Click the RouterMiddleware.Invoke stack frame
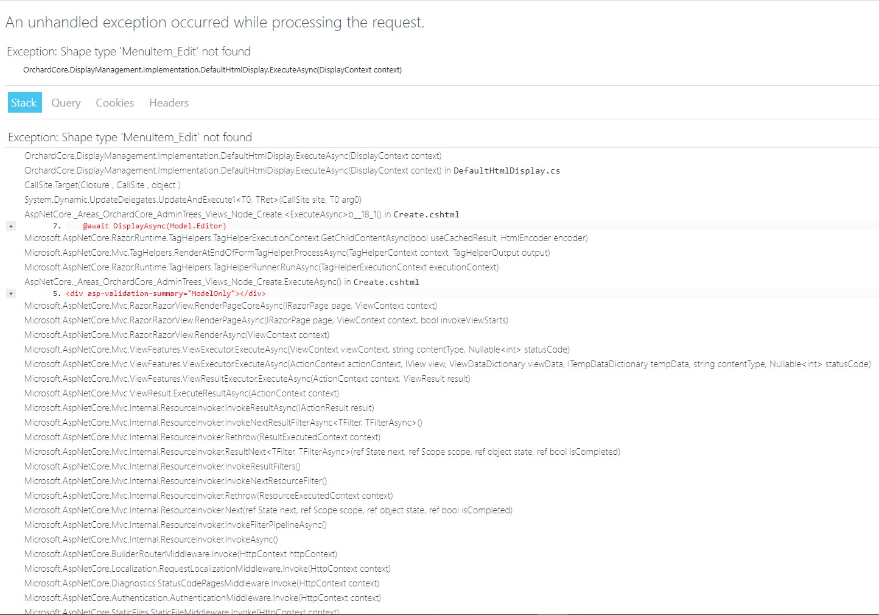The width and height of the screenshot is (879, 615). [180, 553]
